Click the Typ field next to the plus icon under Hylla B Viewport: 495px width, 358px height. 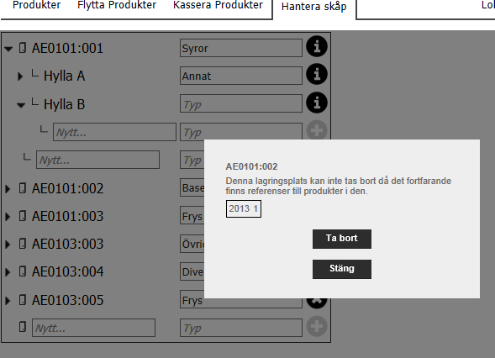point(241,131)
